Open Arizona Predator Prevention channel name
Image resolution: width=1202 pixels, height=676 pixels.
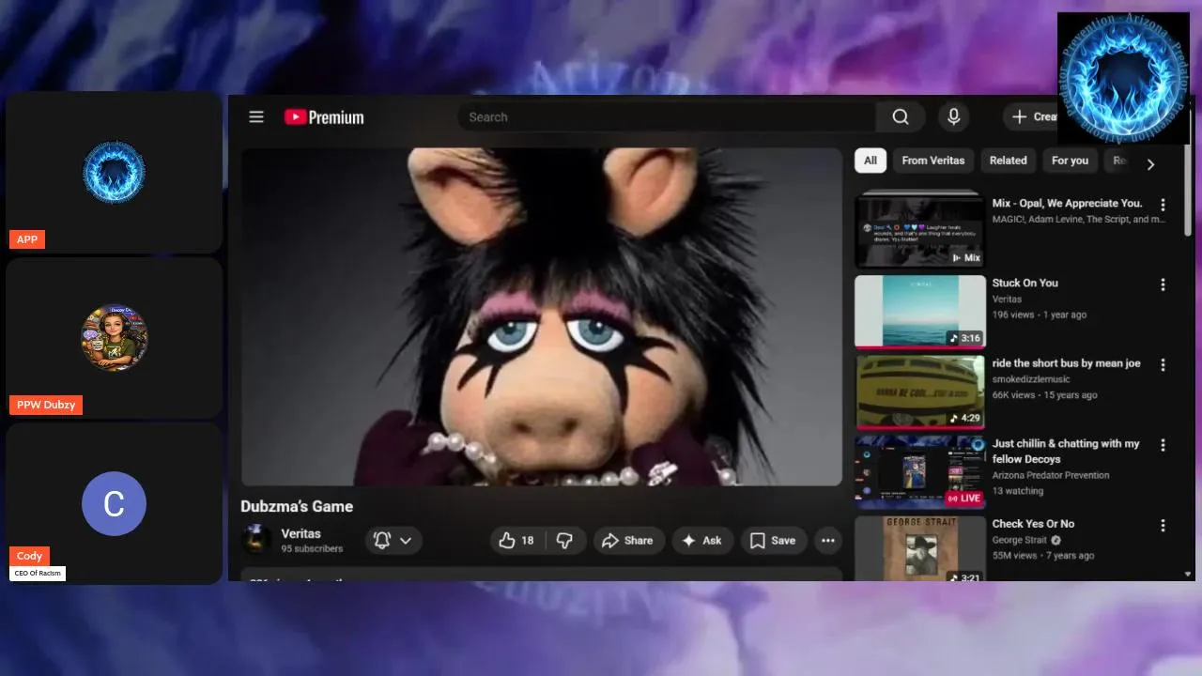click(x=1051, y=475)
